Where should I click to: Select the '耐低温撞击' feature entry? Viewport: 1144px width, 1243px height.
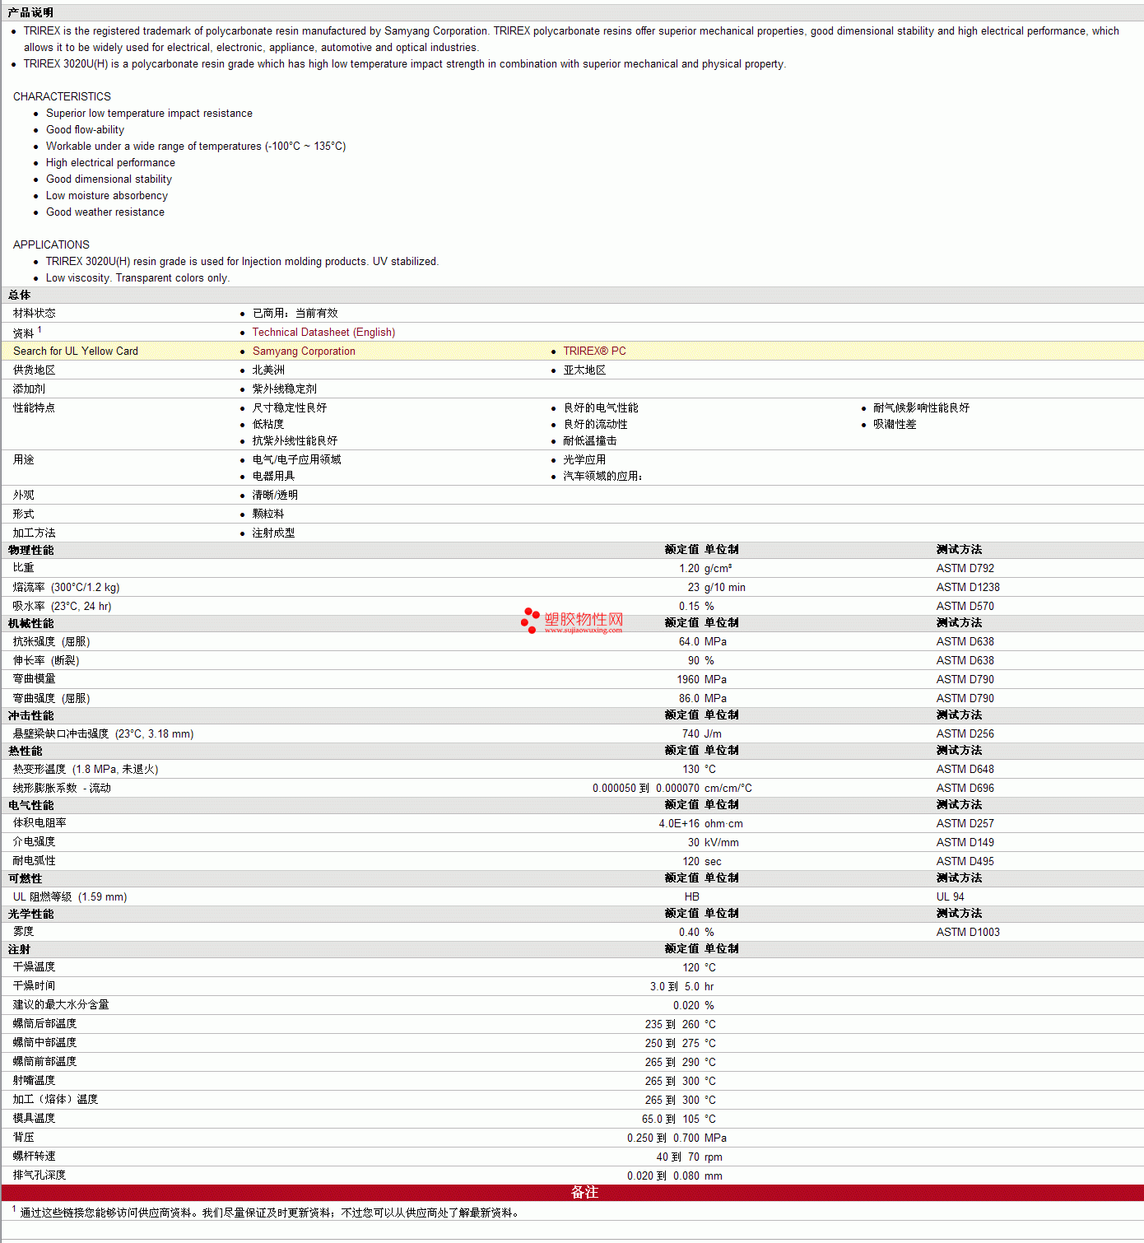(590, 441)
